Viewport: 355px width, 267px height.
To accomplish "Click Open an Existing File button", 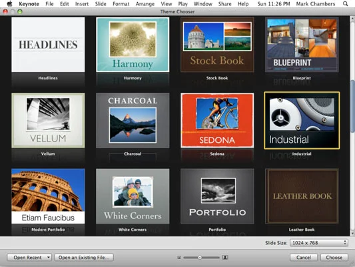I will click(84, 258).
